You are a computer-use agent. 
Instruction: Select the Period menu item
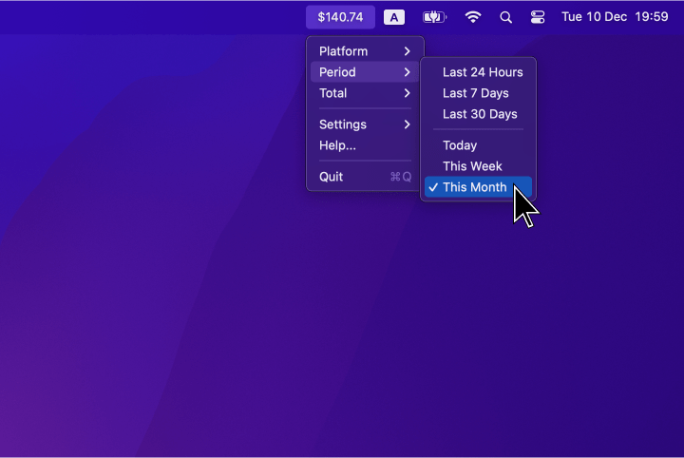tap(365, 72)
